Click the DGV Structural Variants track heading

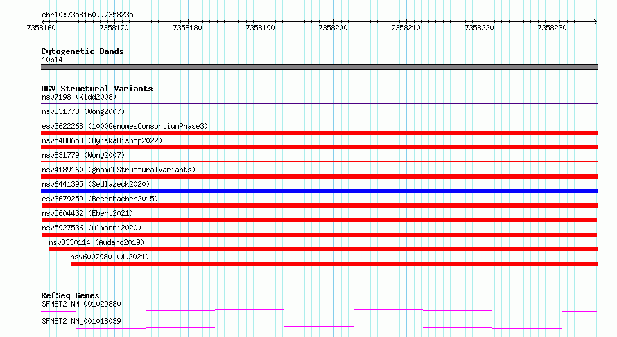97,89
